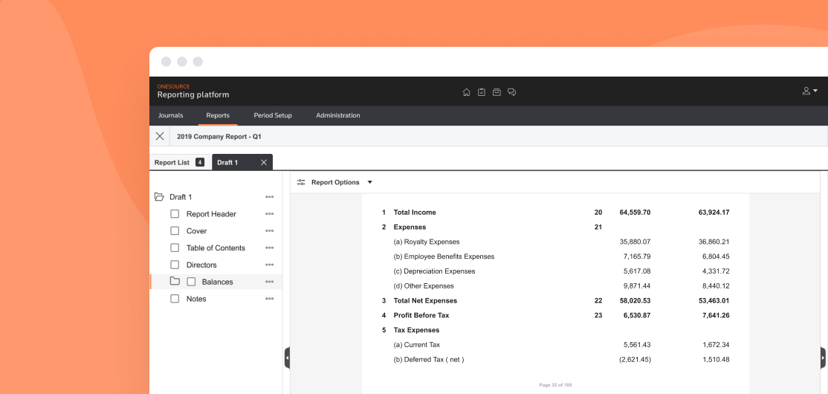The height and width of the screenshot is (394, 828).
Task: Open the clipboard tasks icon
Action: point(482,92)
